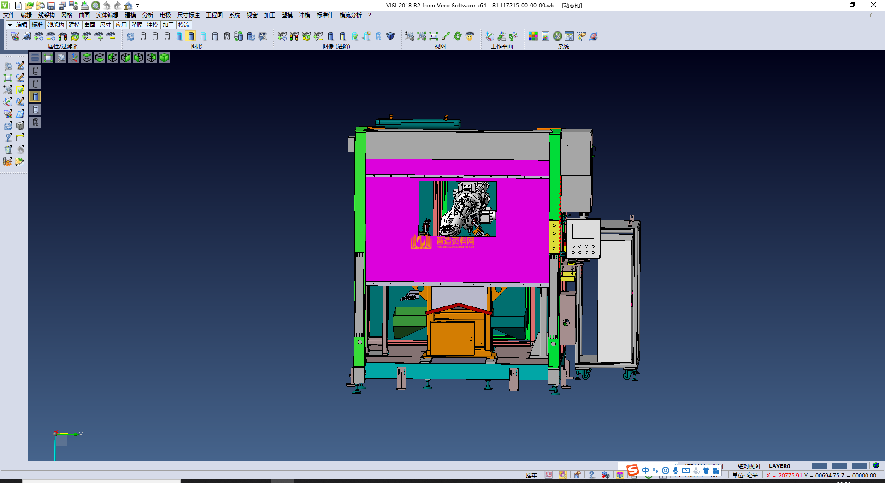Expand the quick access toolbar dropdown arrow
This screenshot has width=885, height=483.
(x=138, y=6)
